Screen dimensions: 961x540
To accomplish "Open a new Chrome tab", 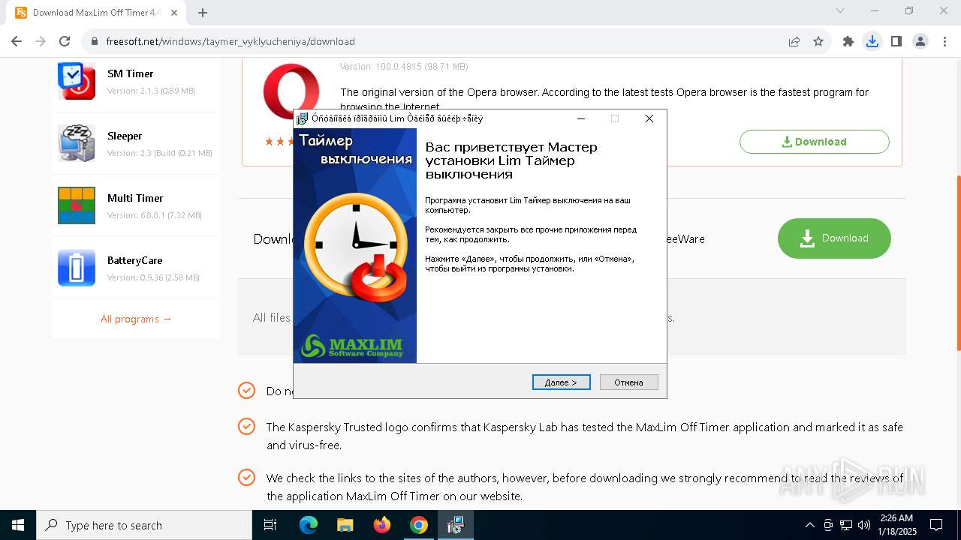I will (203, 13).
